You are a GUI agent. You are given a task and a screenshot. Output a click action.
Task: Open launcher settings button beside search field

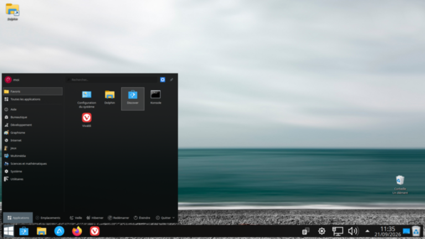(163, 80)
